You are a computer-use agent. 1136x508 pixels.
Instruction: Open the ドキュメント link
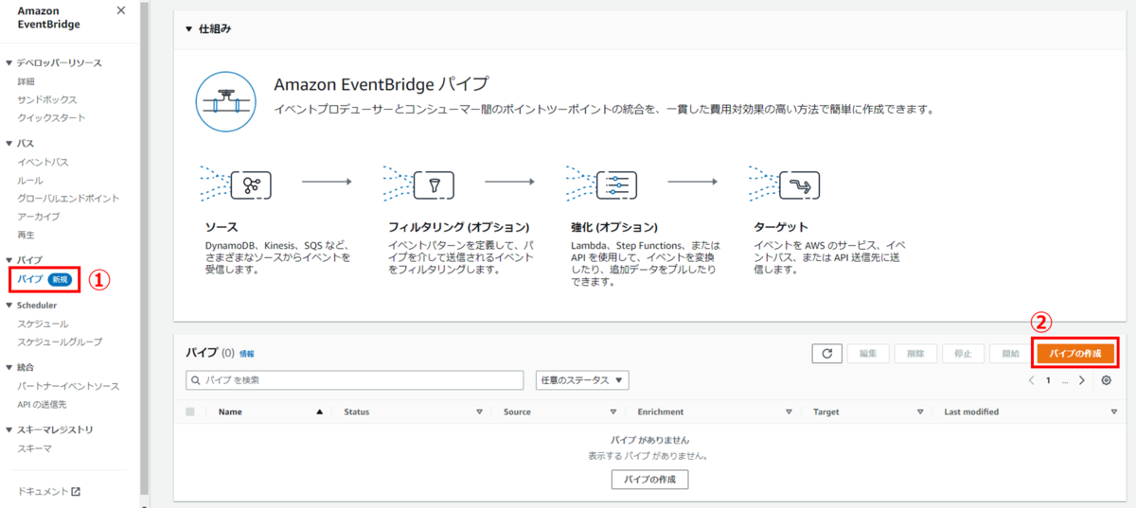tap(44, 492)
